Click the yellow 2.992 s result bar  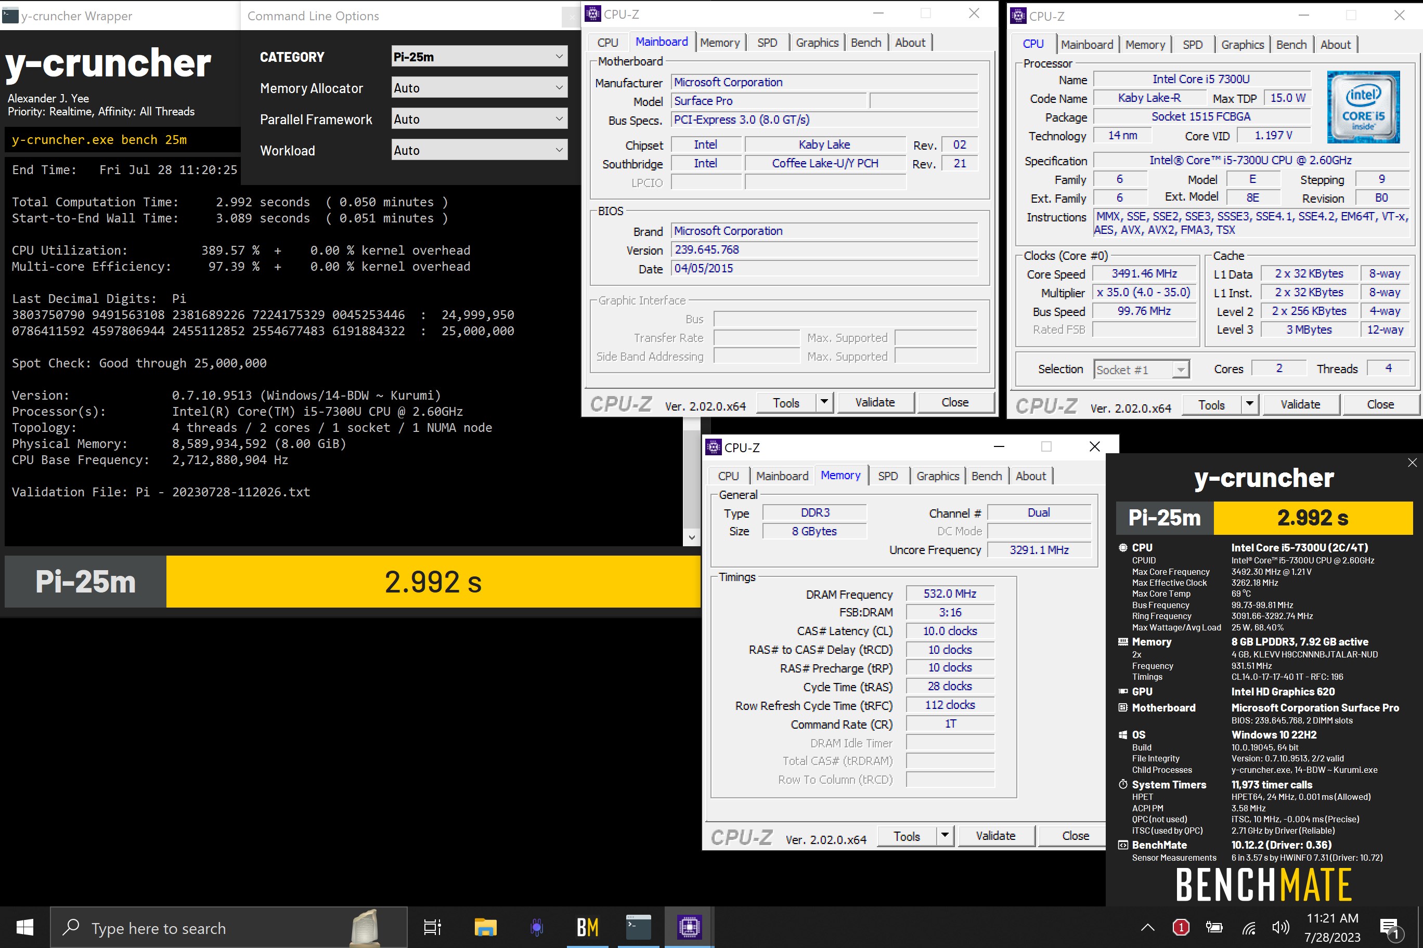[433, 582]
